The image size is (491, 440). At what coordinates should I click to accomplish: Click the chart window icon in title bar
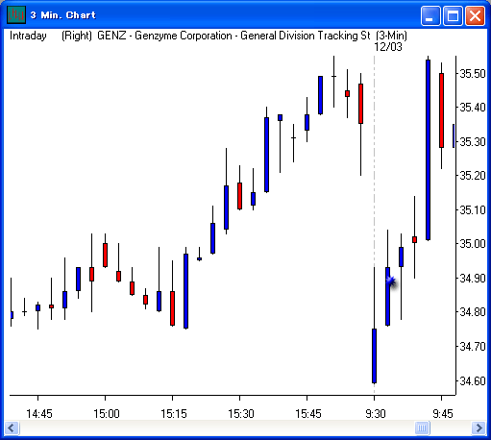[x=16, y=14]
